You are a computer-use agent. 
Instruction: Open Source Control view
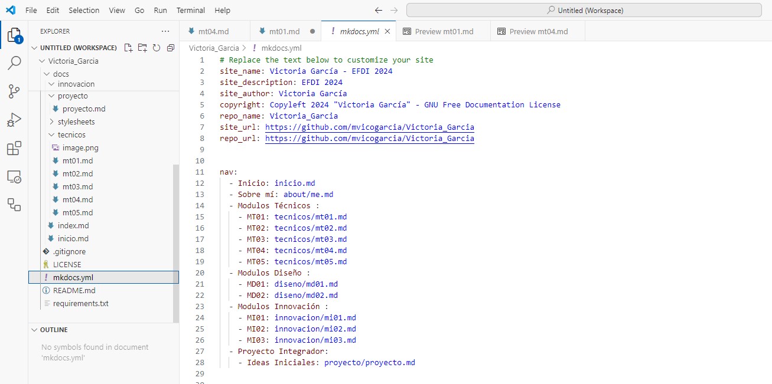pyautogui.click(x=14, y=91)
